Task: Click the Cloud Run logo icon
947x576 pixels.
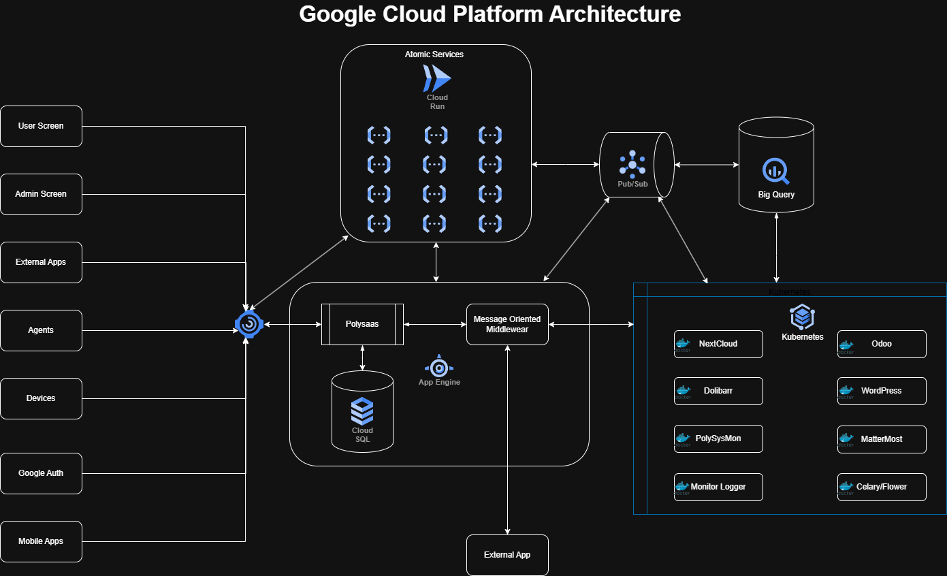Action: (x=436, y=79)
